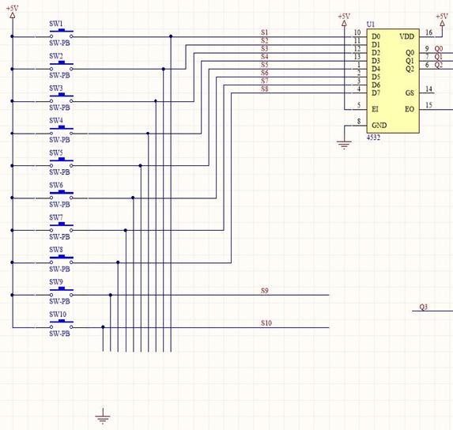The height and width of the screenshot is (430, 453).
Task: Click pin number 8 beside GND
Action: coord(359,121)
